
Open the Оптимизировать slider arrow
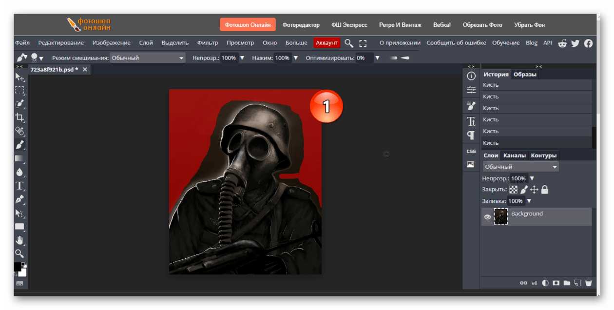(x=377, y=58)
